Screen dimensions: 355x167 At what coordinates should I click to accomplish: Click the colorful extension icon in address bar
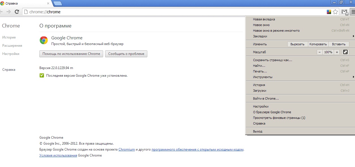(329, 12)
